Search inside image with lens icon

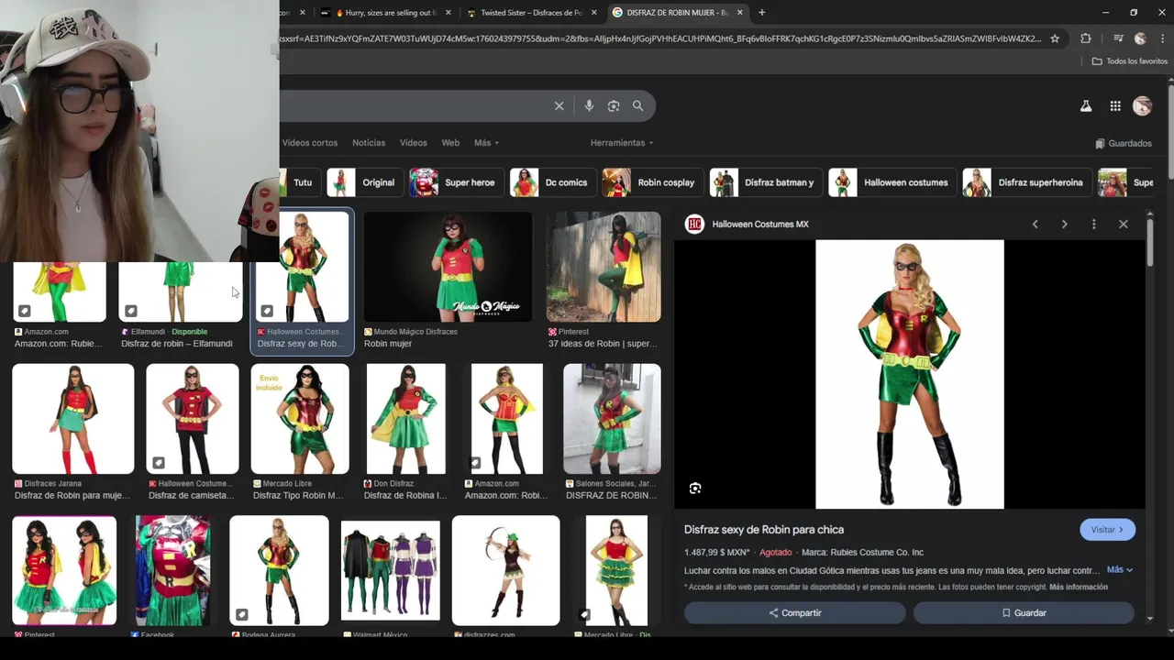click(695, 489)
